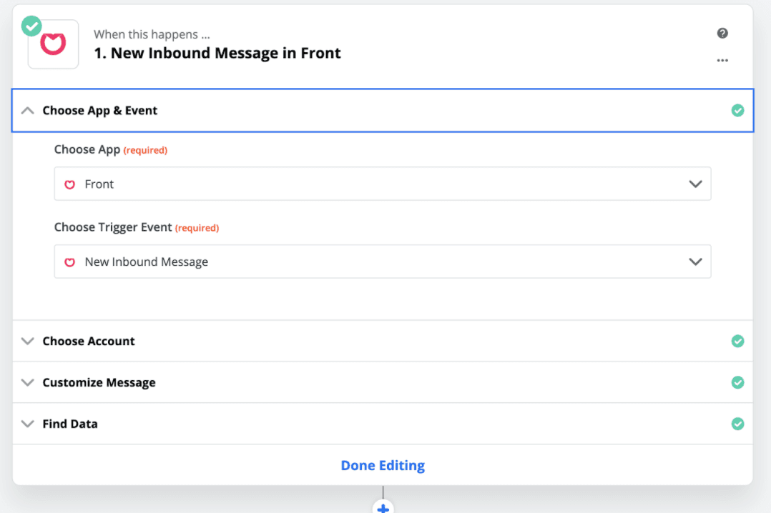Image resolution: width=771 pixels, height=513 pixels.
Task: Click the step title New Inbound Message in Front
Action: [x=217, y=53]
